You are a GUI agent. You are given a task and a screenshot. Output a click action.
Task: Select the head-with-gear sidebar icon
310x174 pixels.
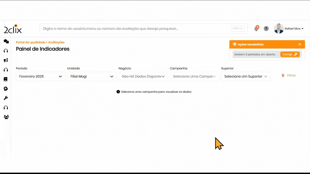pyautogui.click(x=6, y=89)
